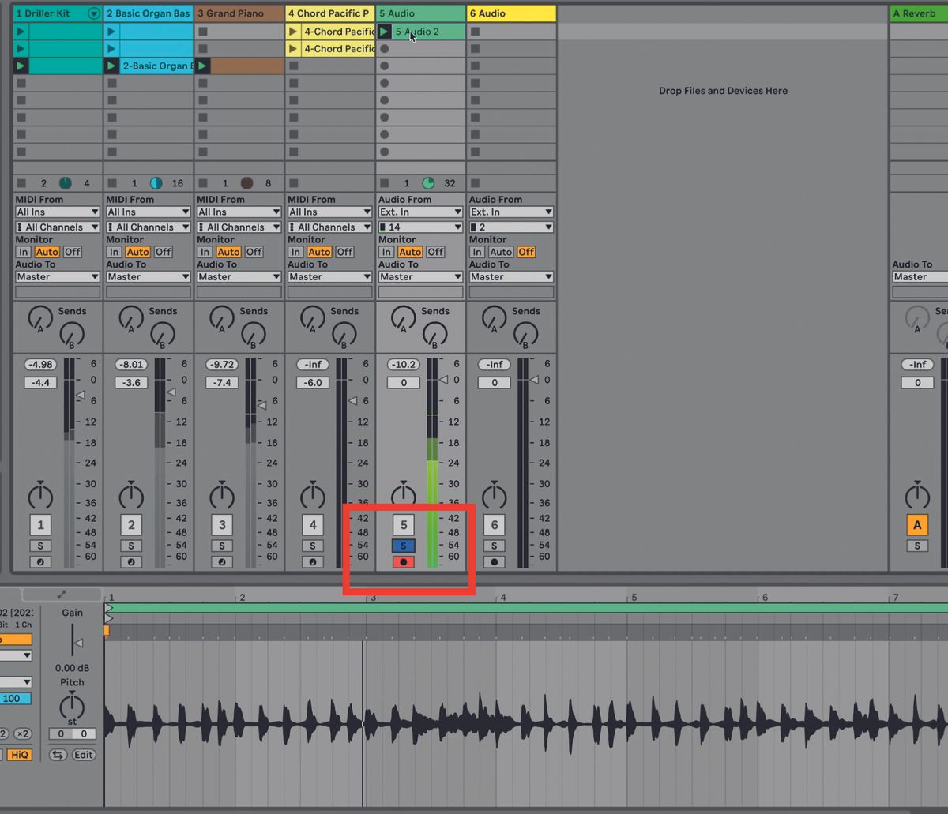Image resolution: width=948 pixels, height=814 pixels.
Task: Open 5 Audio input channel 14 dropdown
Action: pos(421,227)
